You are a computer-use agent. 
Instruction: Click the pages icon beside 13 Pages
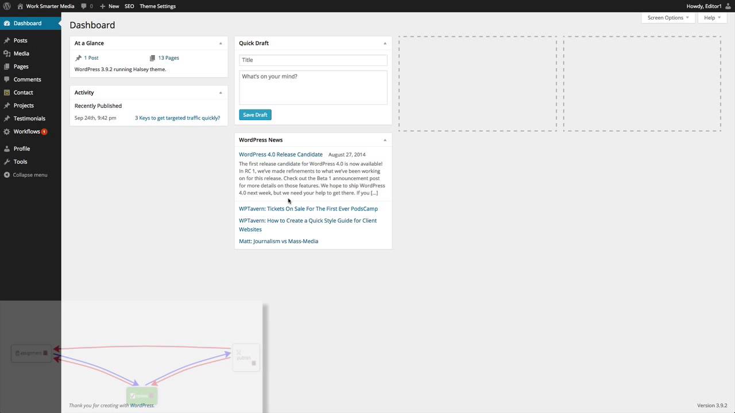[152, 58]
